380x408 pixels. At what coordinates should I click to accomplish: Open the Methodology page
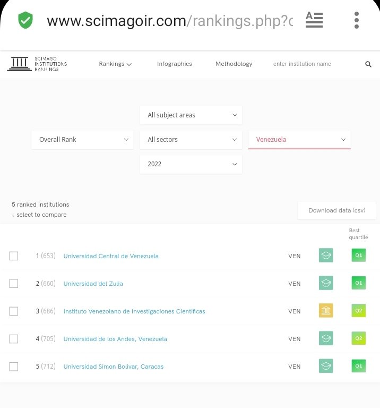tap(234, 64)
